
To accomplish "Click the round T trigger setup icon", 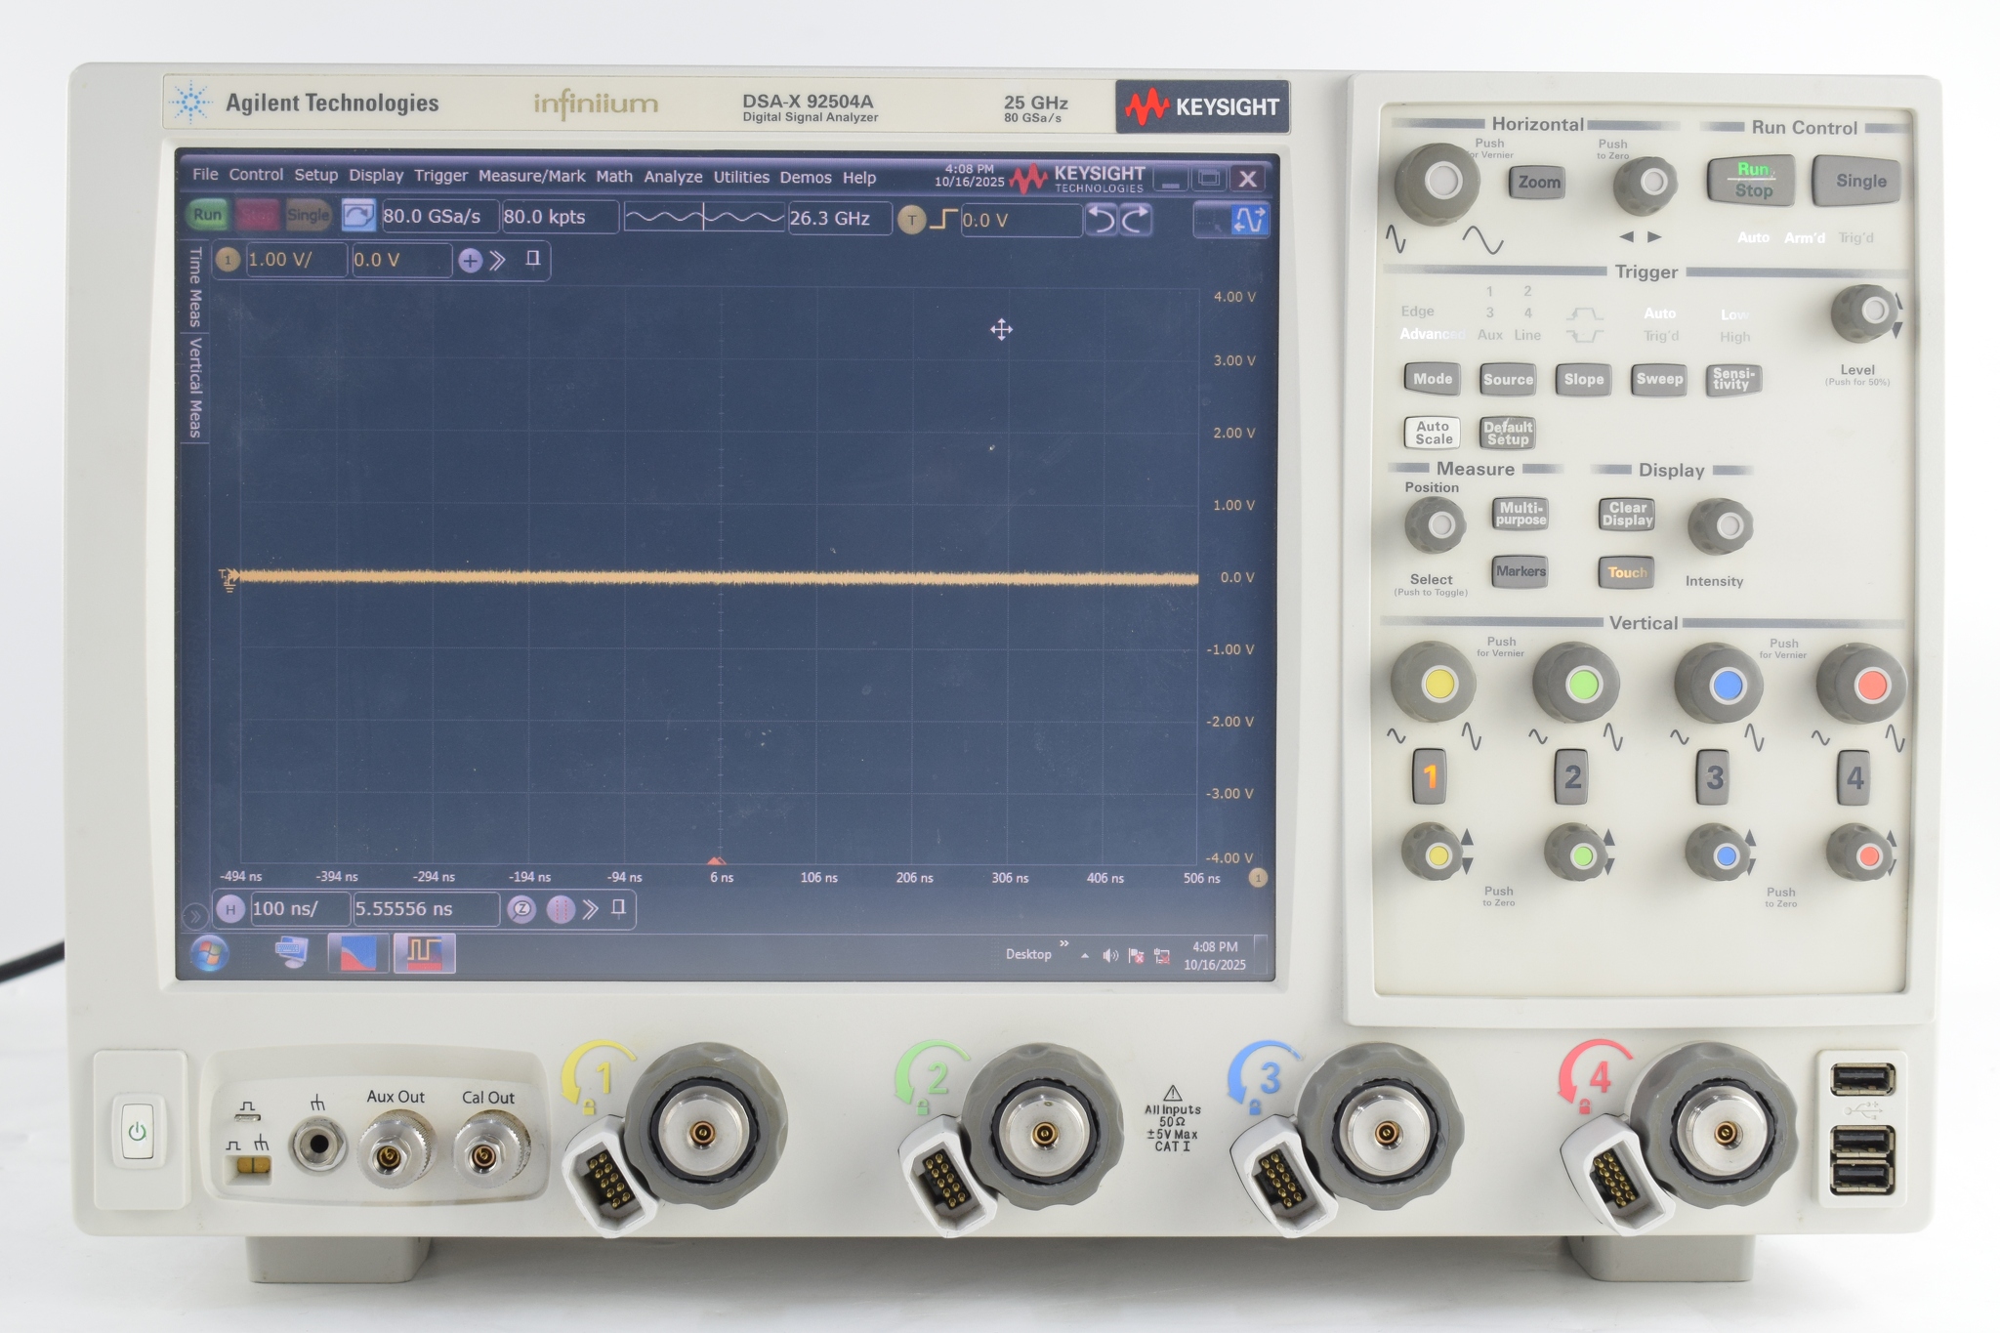I will [x=911, y=220].
